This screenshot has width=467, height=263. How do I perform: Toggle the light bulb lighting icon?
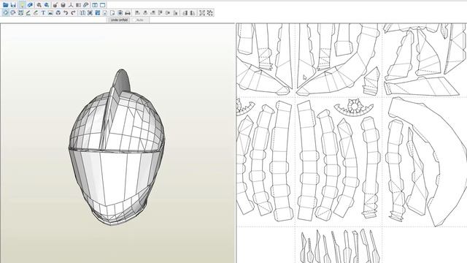coord(22,5)
